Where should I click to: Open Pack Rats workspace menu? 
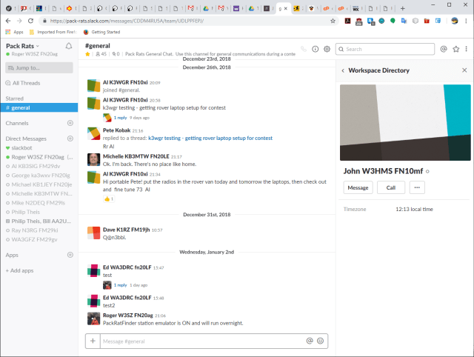click(23, 46)
